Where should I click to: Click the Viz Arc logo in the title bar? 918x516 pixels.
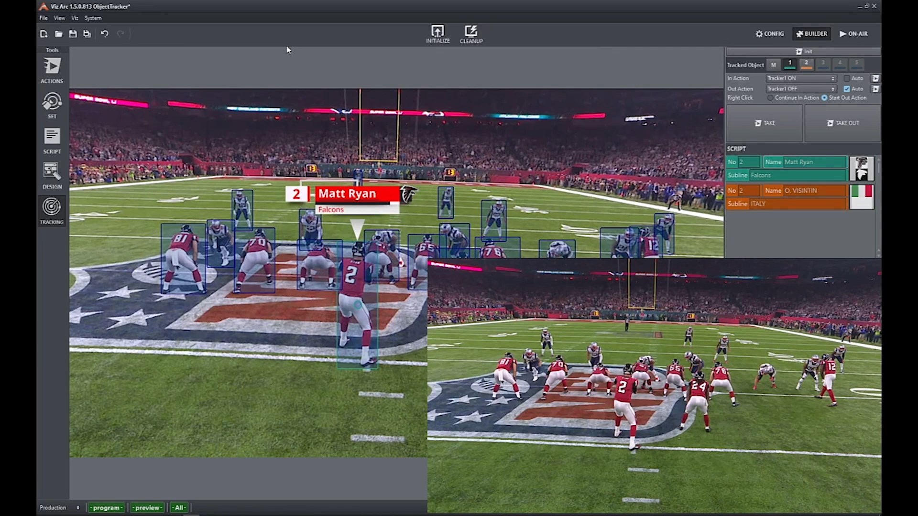point(44,6)
